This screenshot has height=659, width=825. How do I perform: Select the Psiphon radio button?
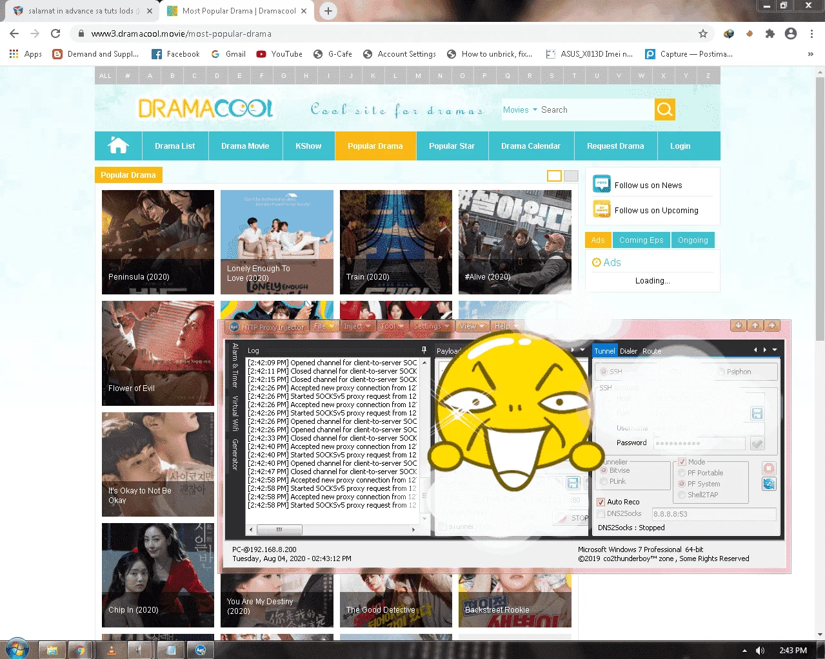(721, 372)
